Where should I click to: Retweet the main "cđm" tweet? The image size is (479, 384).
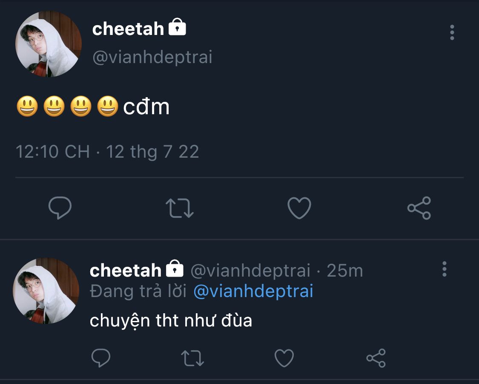[x=179, y=208]
